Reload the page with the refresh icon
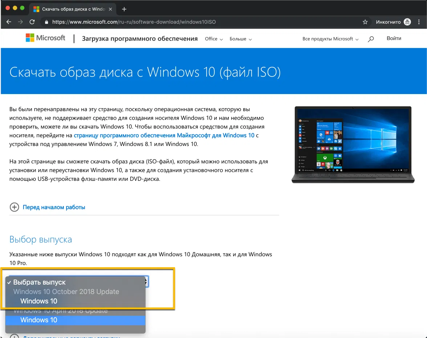 click(x=32, y=22)
